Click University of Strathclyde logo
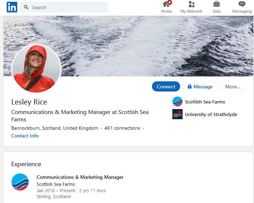The width and height of the screenshot is (254, 203). pos(177,114)
